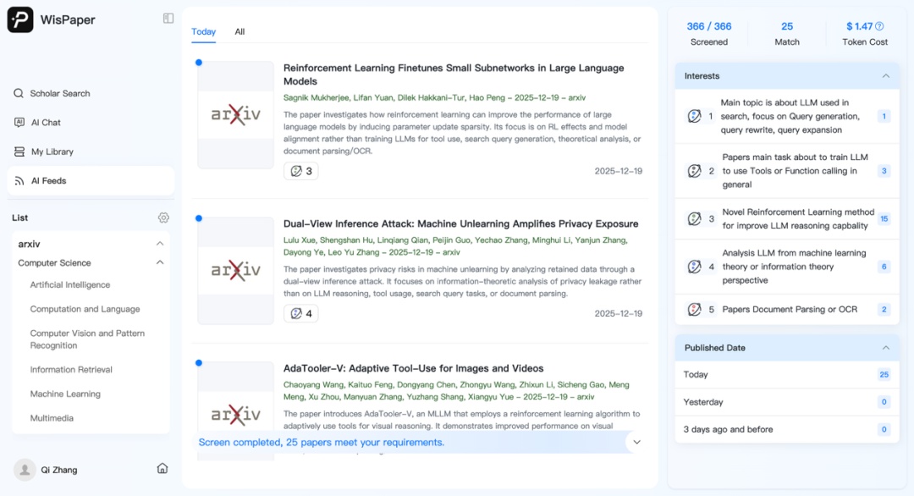
Task: Click interest tag 4 on Dual-View paper
Action: click(x=300, y=313)
